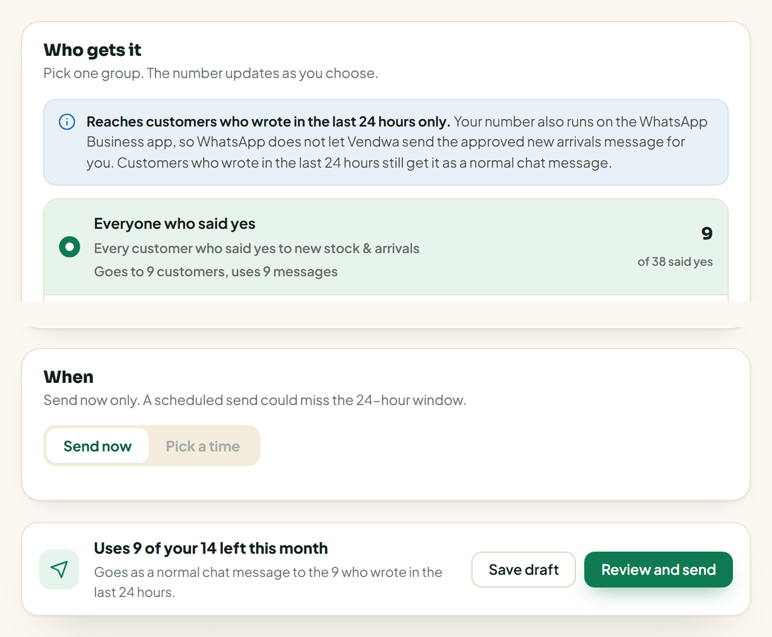
Task: Click the bold "Reaches customers who wrote in the last 24 hours only."
Action: click(268, 122)
